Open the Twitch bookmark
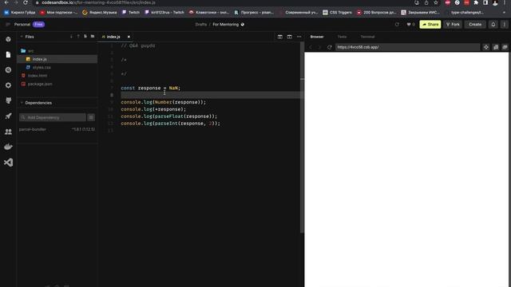Image resolution: width=511 pixels, height=287 pixels. coord(131,13)
